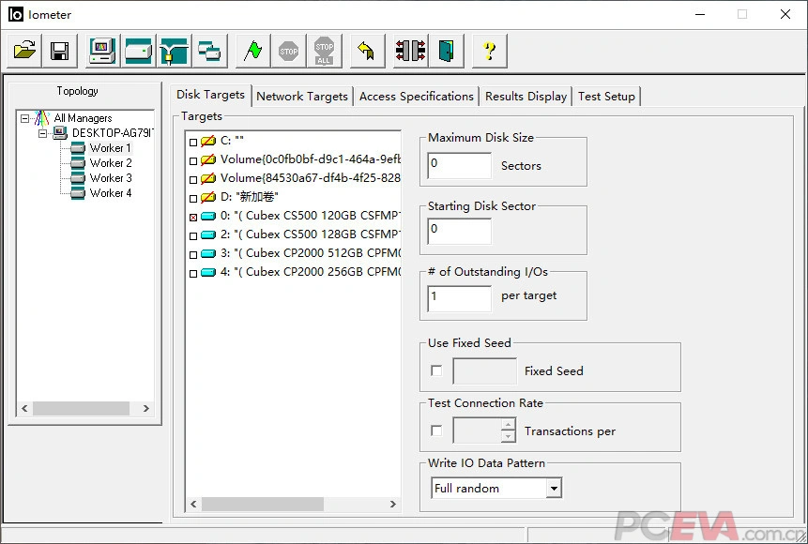Stop all tests icon
808x544 pixels.
(324, 51)
